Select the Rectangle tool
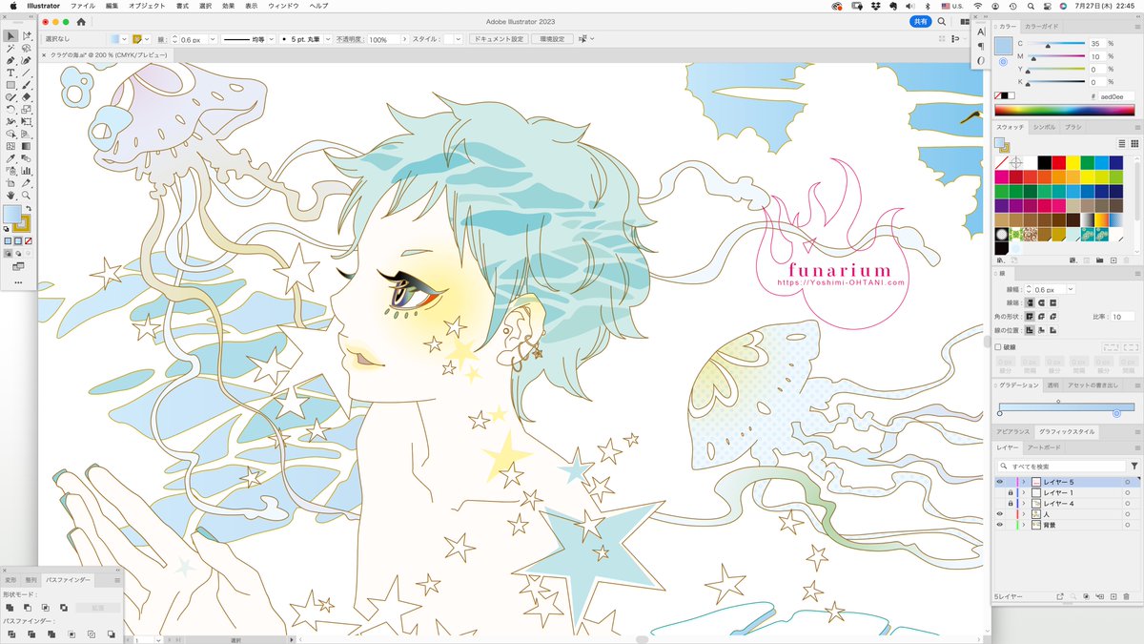Image resolution: width=1144 pixels, height=644 pixels. pos(10,85)
